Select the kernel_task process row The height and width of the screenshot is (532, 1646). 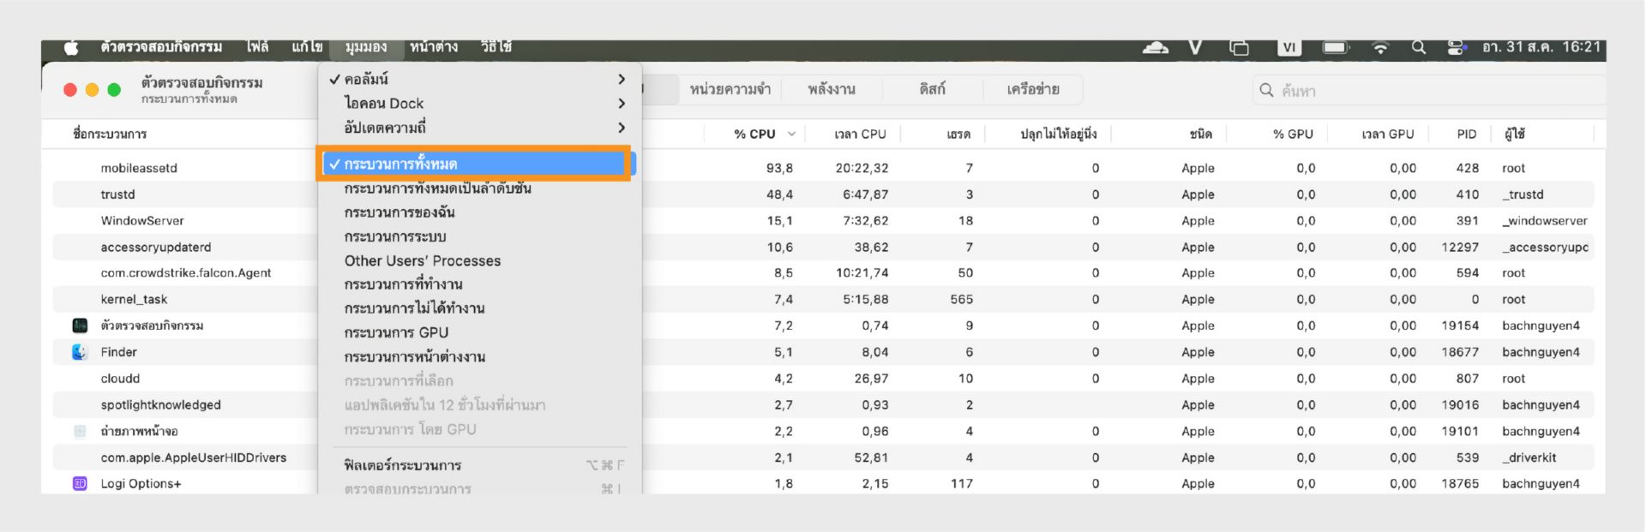(823, 299)
